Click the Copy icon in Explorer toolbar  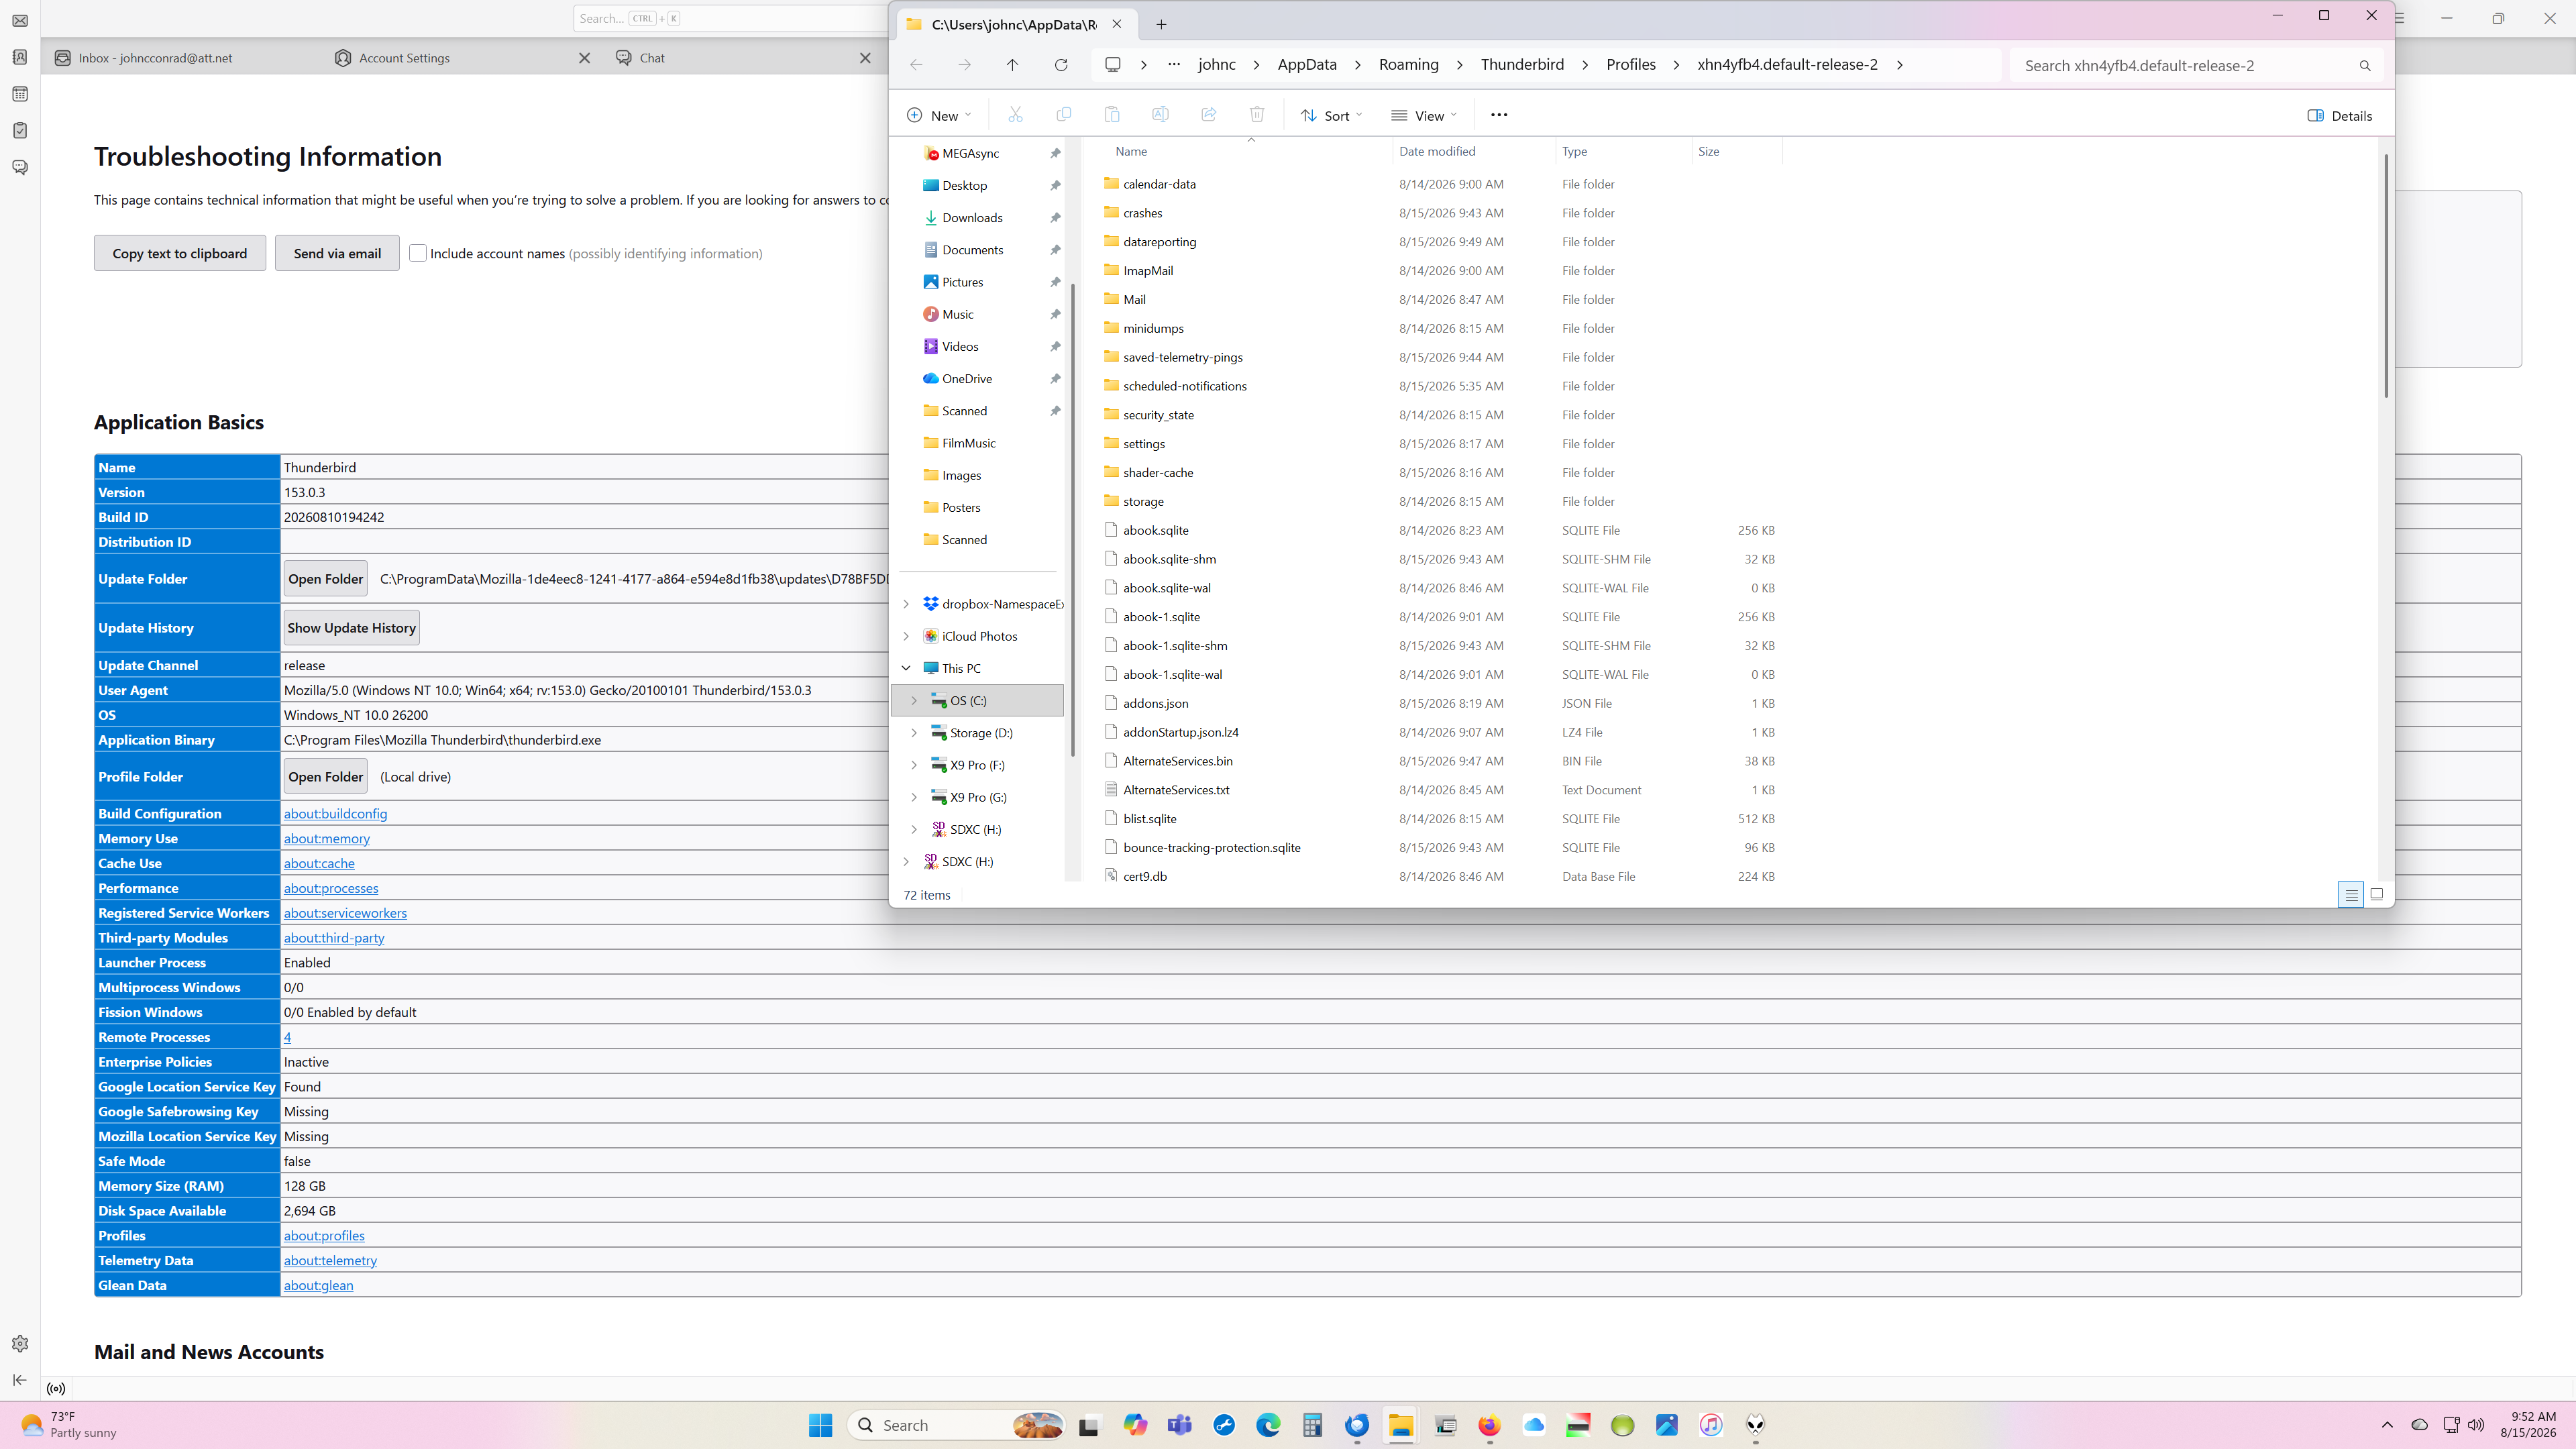click(x=1063, y=115)
